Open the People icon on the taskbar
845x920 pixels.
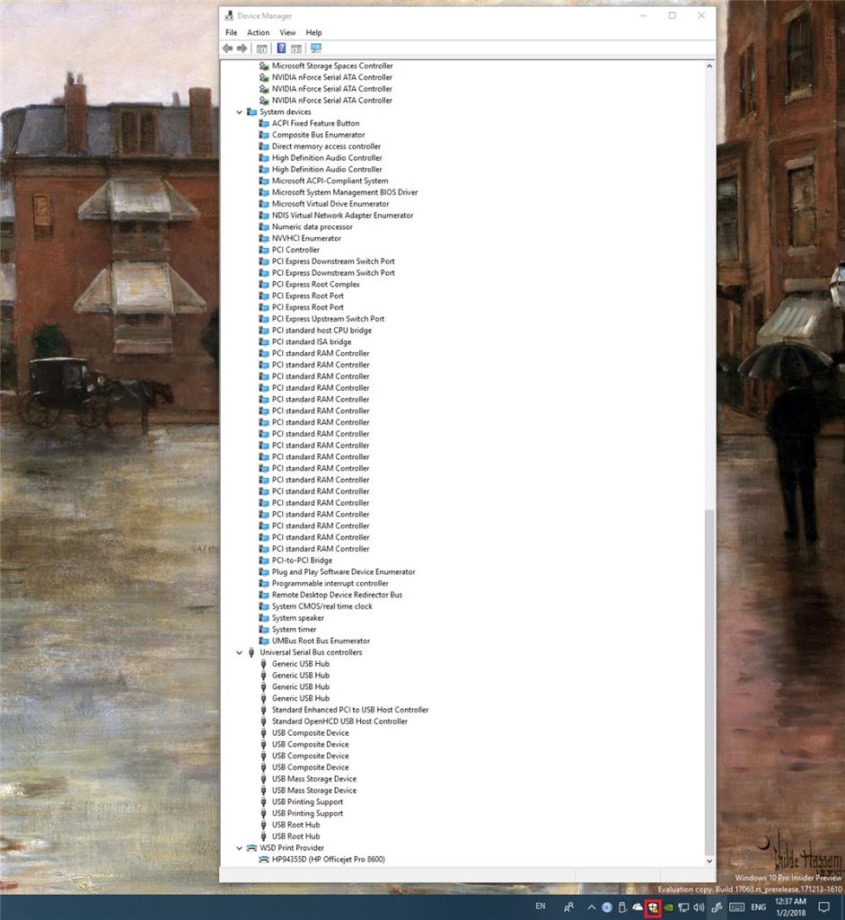point(568,907)
